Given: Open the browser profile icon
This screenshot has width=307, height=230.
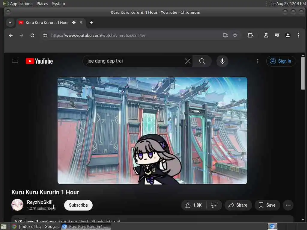Looking at the screenshot, I should (x=288, y=35).
